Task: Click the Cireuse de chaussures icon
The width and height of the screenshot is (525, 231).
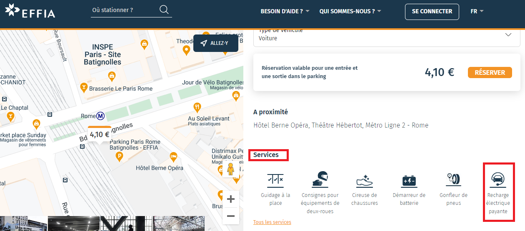Action: point(365,181)
